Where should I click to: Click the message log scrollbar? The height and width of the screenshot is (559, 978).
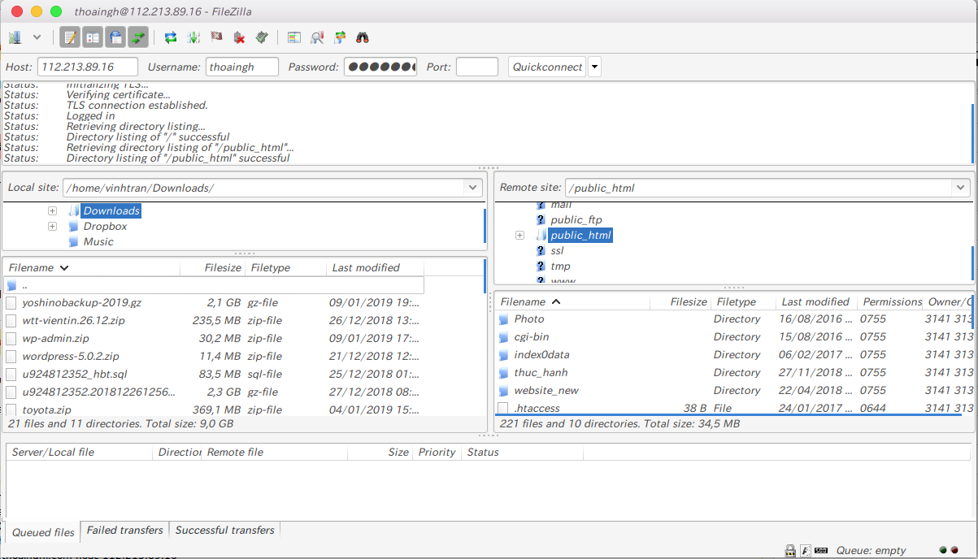click(x=972, y=133)
